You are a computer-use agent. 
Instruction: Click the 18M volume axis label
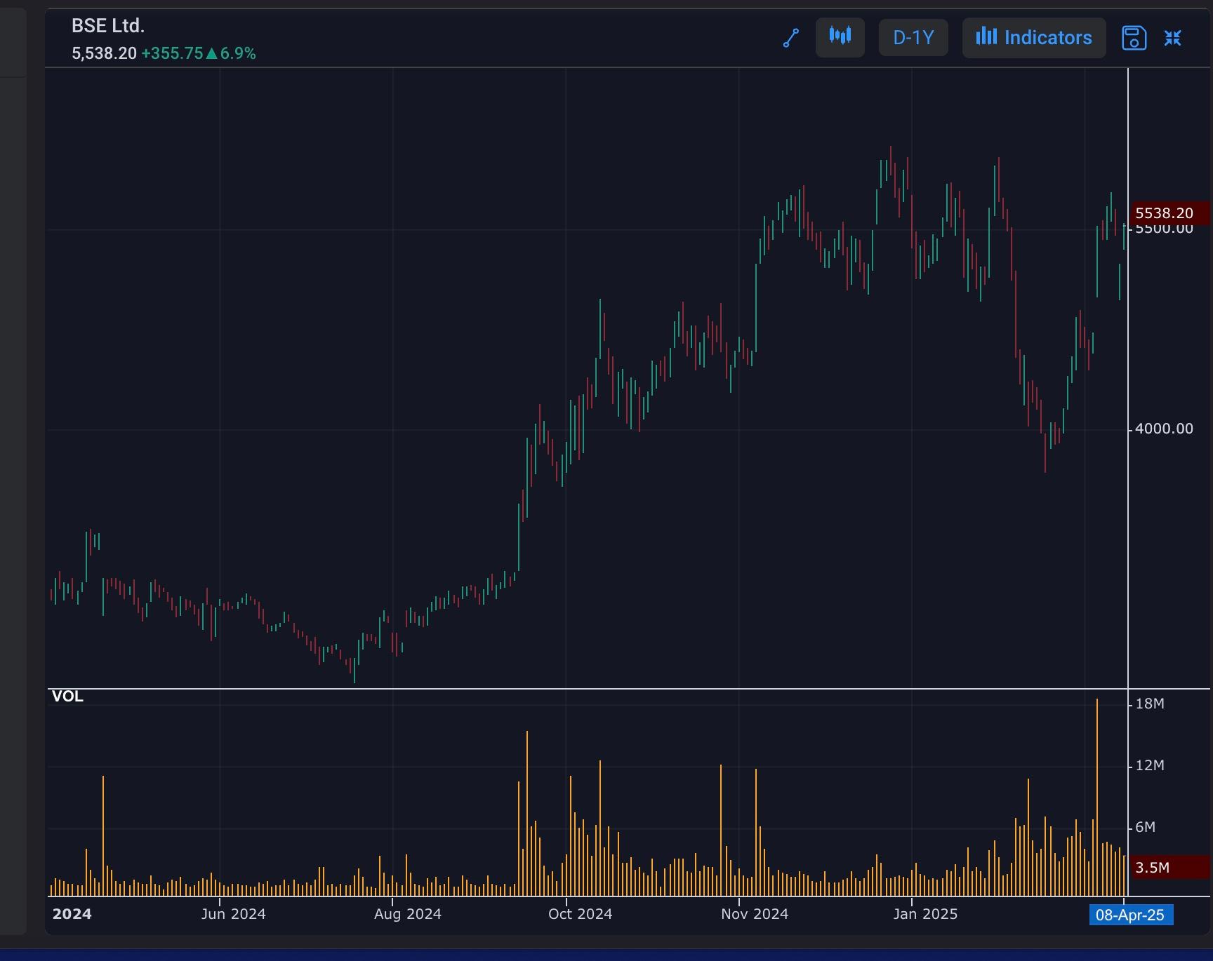click(x=1150, y=704)
